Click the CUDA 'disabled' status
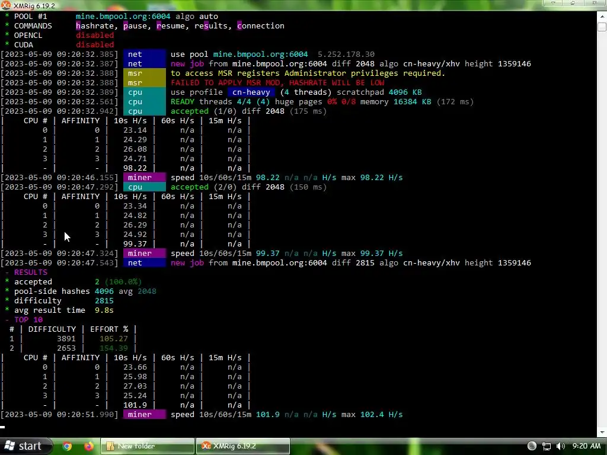 pyautogui.click(x=95, y=45)
